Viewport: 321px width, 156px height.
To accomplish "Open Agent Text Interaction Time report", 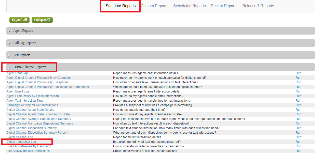I will coord(25,101).
